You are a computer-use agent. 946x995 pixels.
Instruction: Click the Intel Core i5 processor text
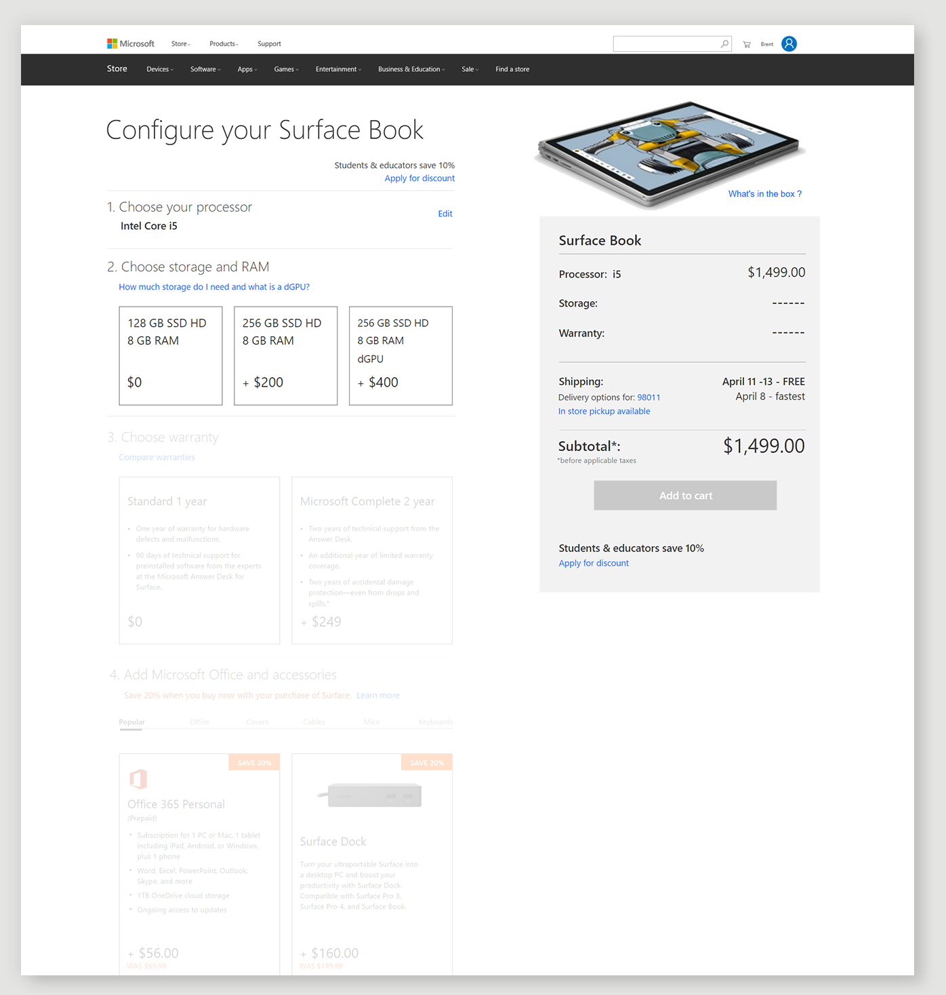pos(149,226)
